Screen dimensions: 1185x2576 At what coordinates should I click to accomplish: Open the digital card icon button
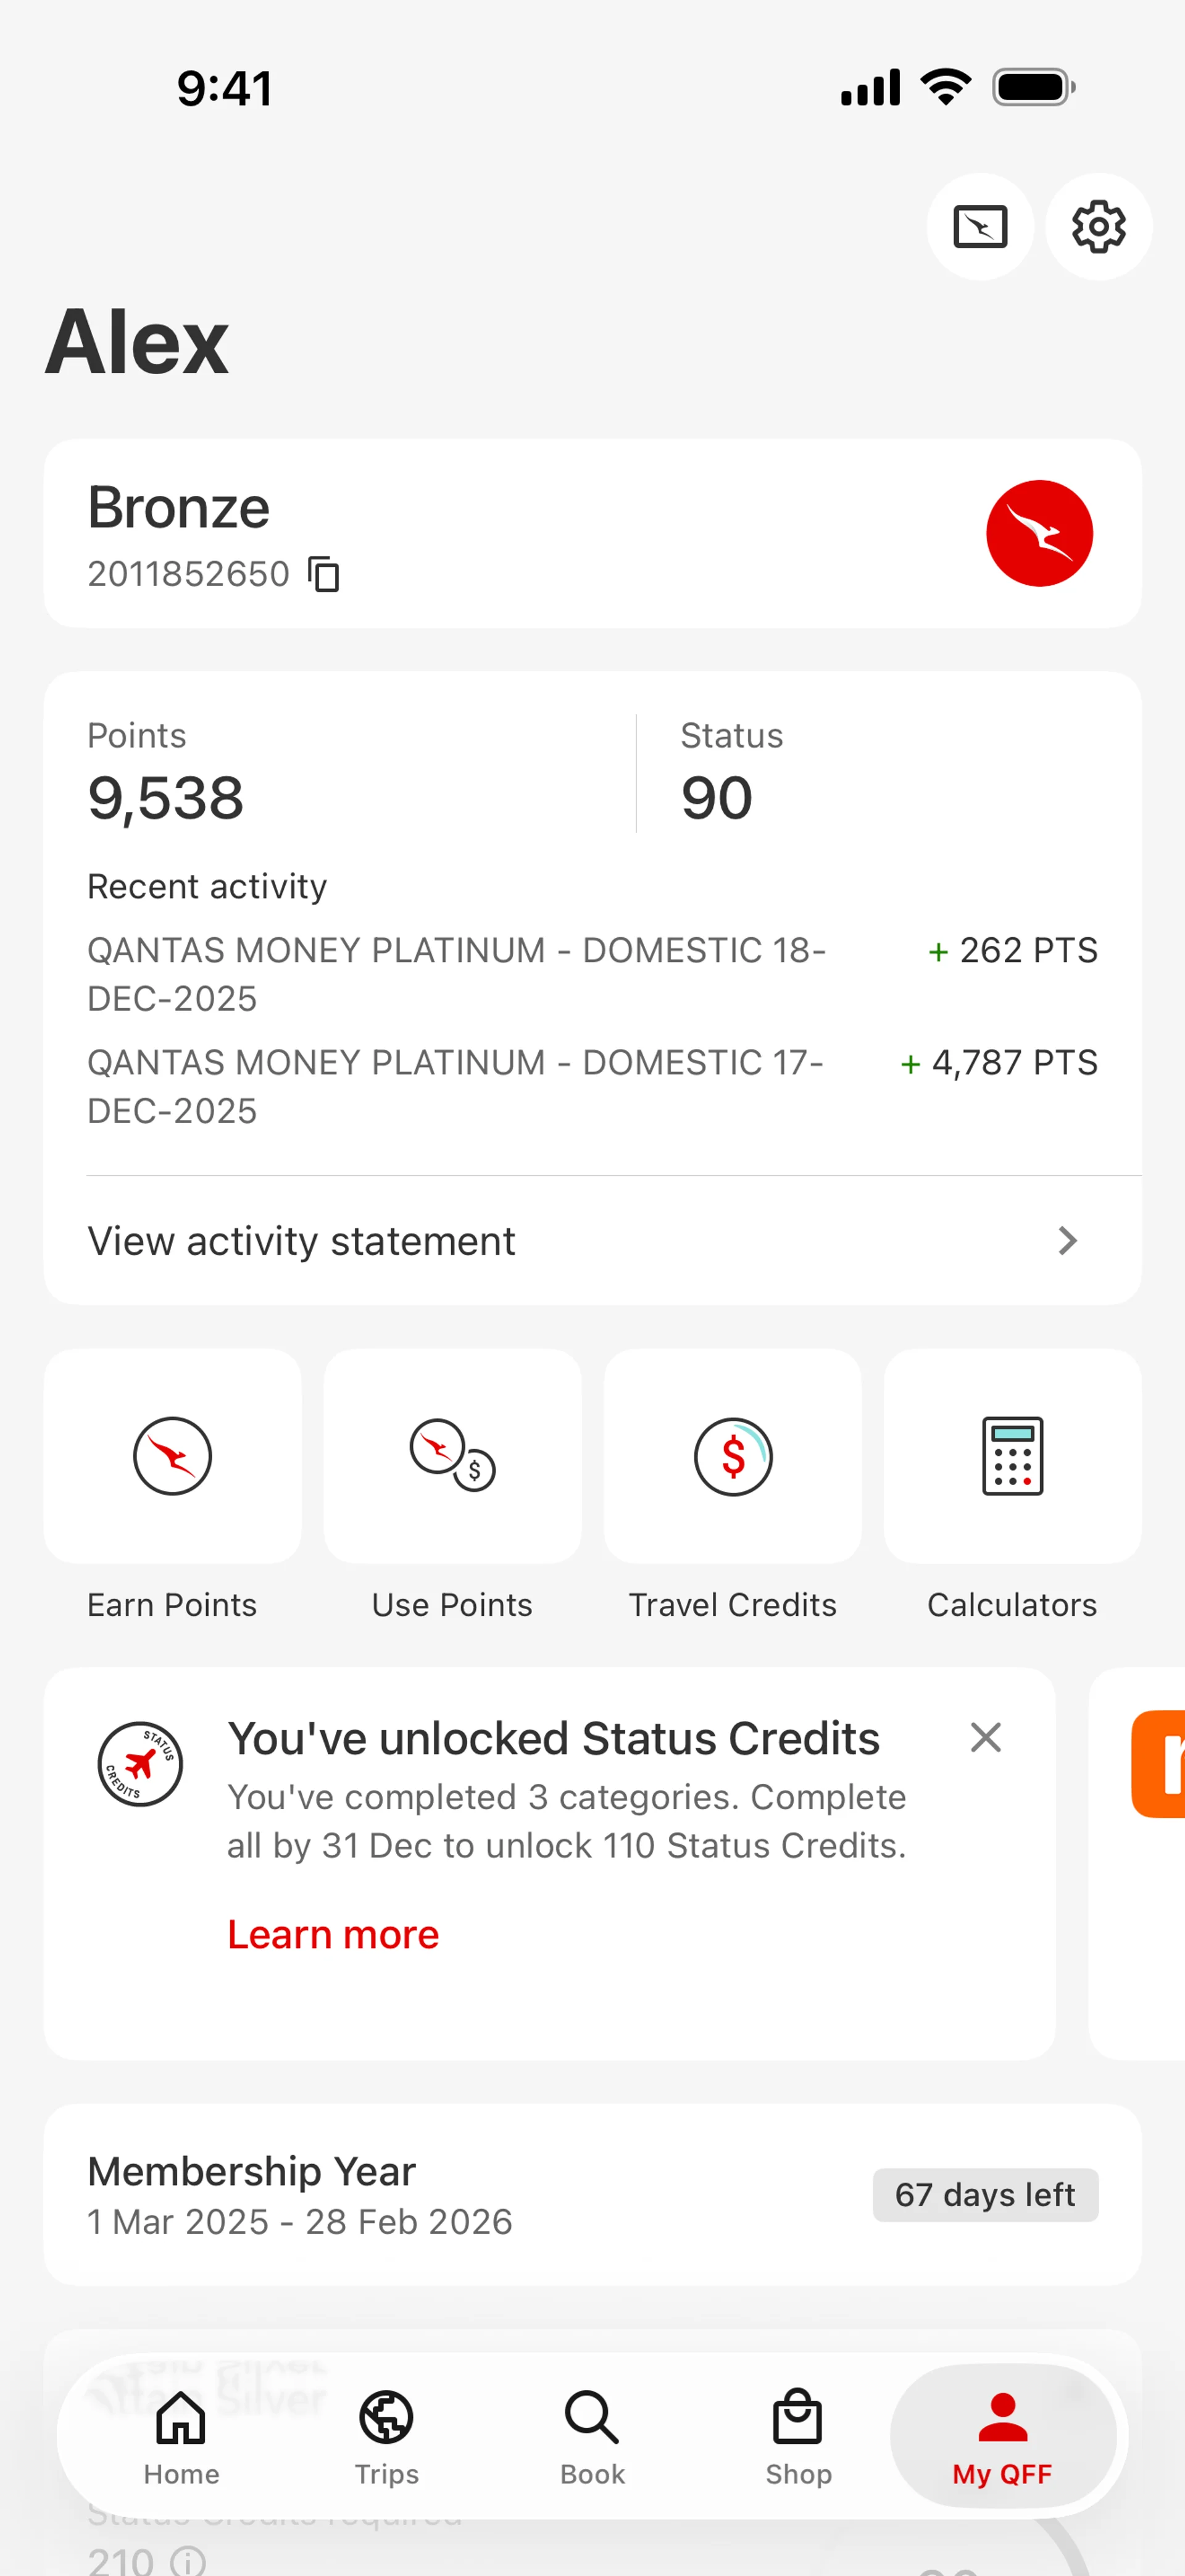point(979,227)
